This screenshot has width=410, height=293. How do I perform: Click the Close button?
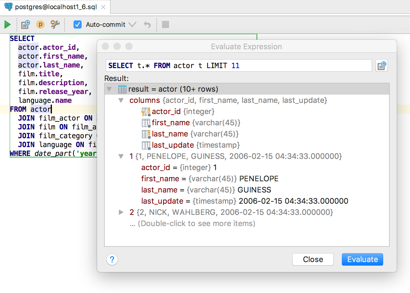(313, 259)
